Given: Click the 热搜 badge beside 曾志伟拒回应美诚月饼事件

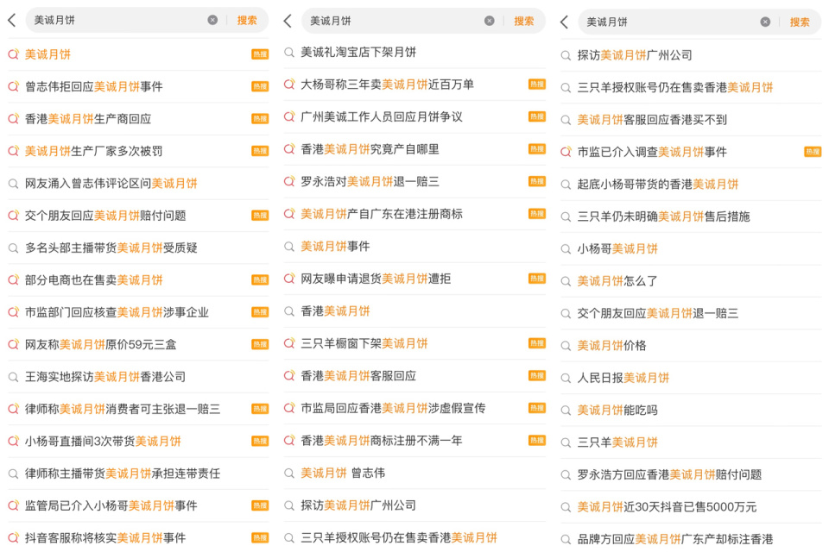Looking at the screenshot, I should pos(260,86).
